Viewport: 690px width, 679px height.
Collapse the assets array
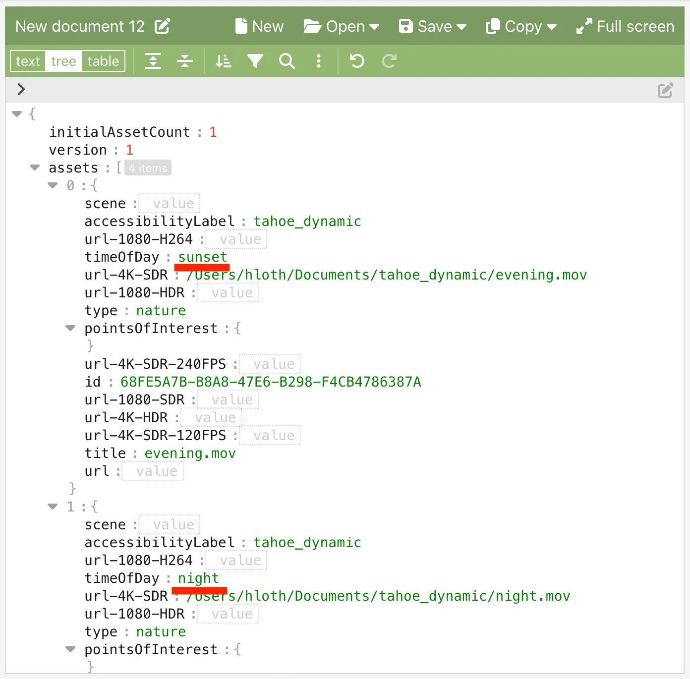click(35, 168)
